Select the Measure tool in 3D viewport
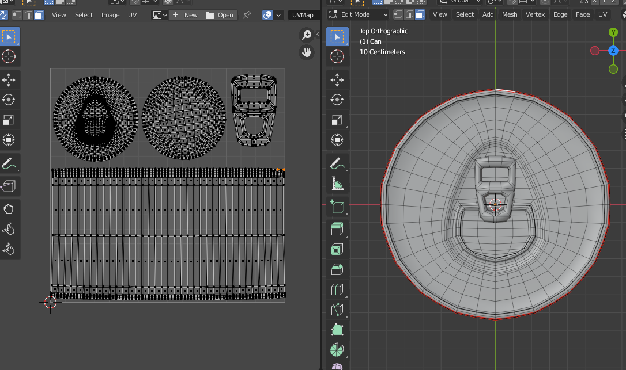The width and height of the screenshot is (626, 370). 337,184
